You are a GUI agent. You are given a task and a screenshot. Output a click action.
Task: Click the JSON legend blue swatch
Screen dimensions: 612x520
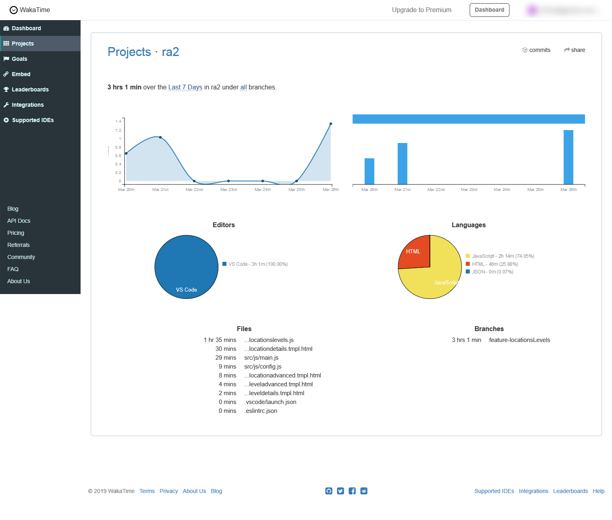pos(468,271)
